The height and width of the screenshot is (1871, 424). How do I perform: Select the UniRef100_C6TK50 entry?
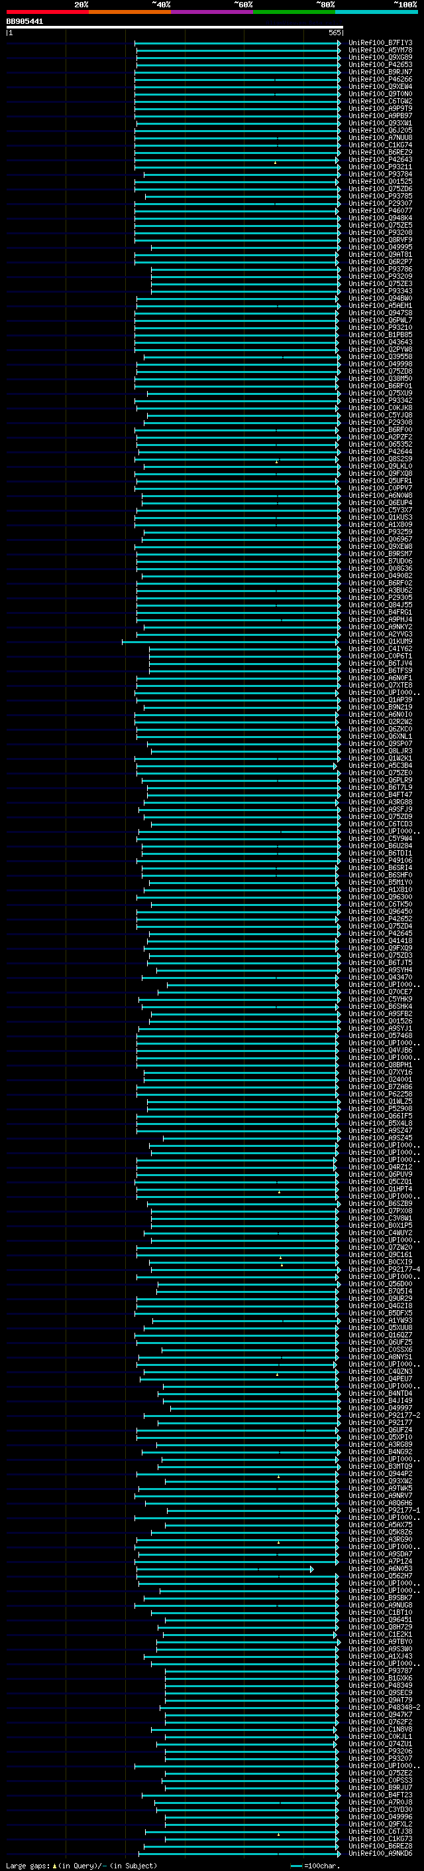click(x=380, y=904)
